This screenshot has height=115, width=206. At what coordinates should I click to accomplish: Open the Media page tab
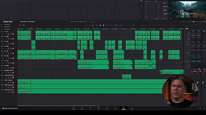(74, 108)
